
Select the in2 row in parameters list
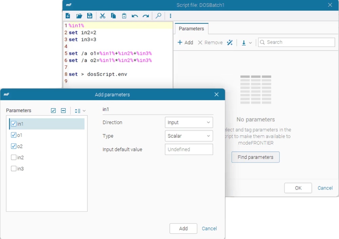tap(47, 158)
